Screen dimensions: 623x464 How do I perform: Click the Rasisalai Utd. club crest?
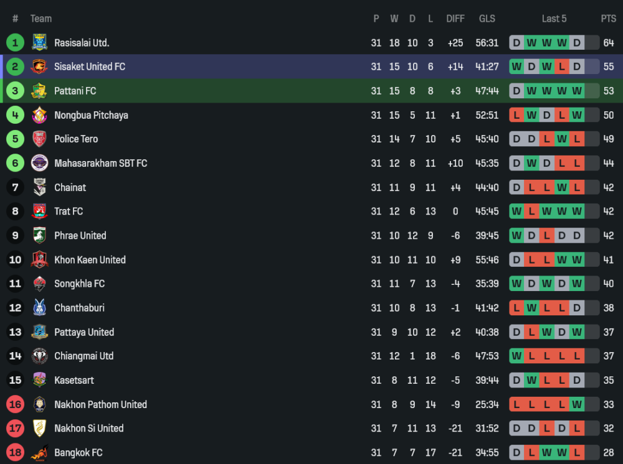pos(39,42)
